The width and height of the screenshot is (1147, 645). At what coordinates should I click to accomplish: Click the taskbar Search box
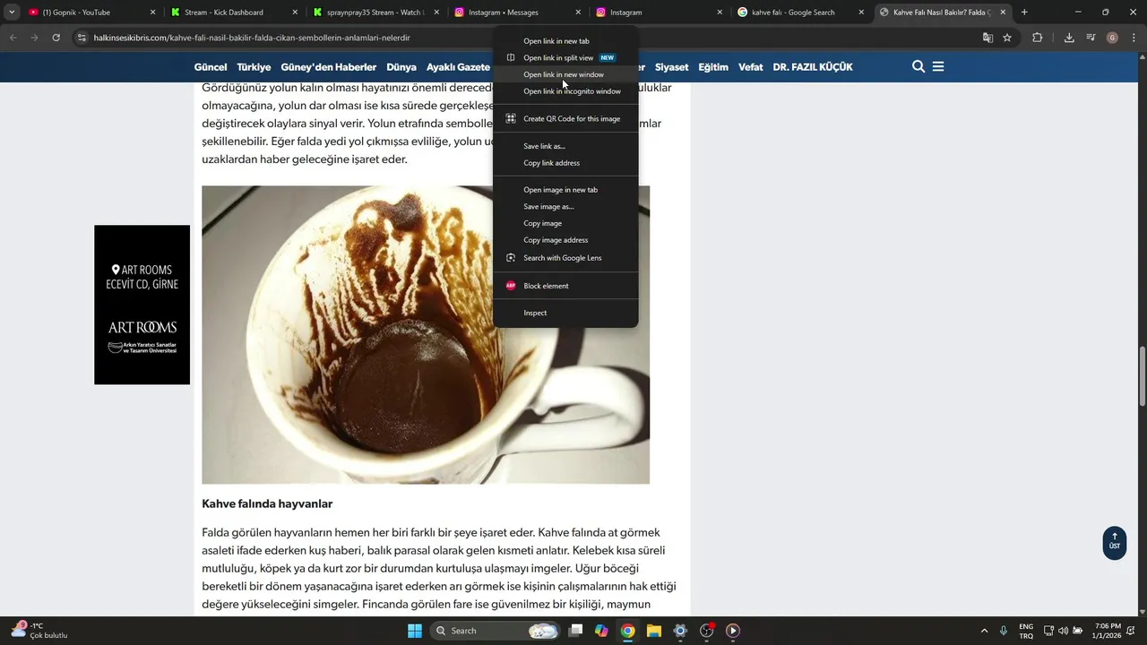coord(496,631)
